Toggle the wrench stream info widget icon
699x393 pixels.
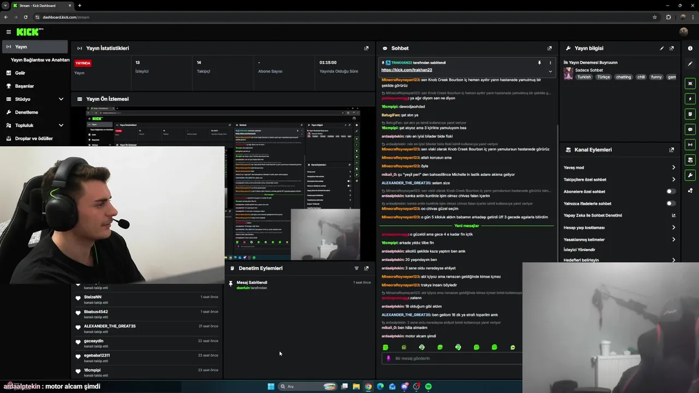click(x=690, y=175)
